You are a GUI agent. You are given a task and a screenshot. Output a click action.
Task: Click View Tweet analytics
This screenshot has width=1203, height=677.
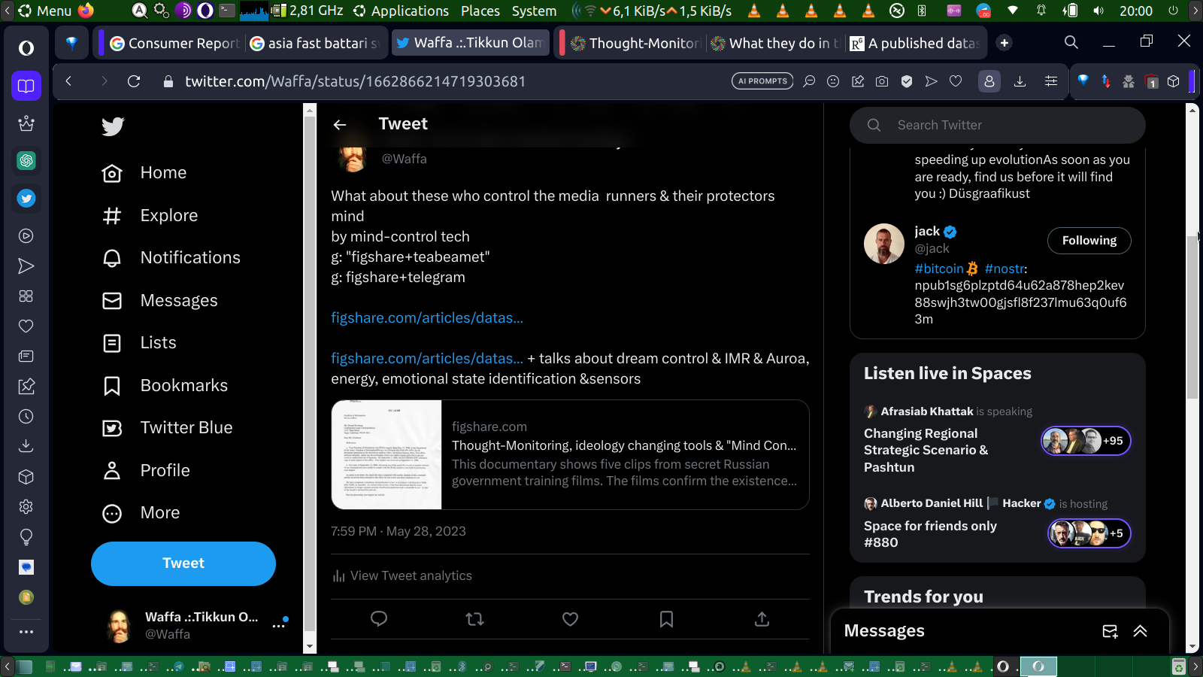coord(402,576)
